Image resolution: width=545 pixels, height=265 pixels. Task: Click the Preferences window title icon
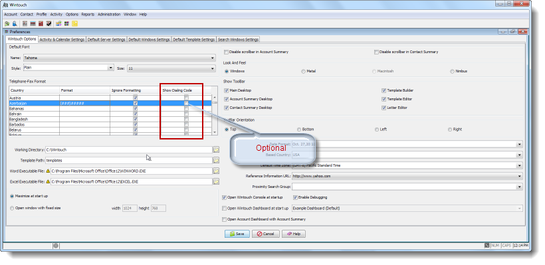6,32
